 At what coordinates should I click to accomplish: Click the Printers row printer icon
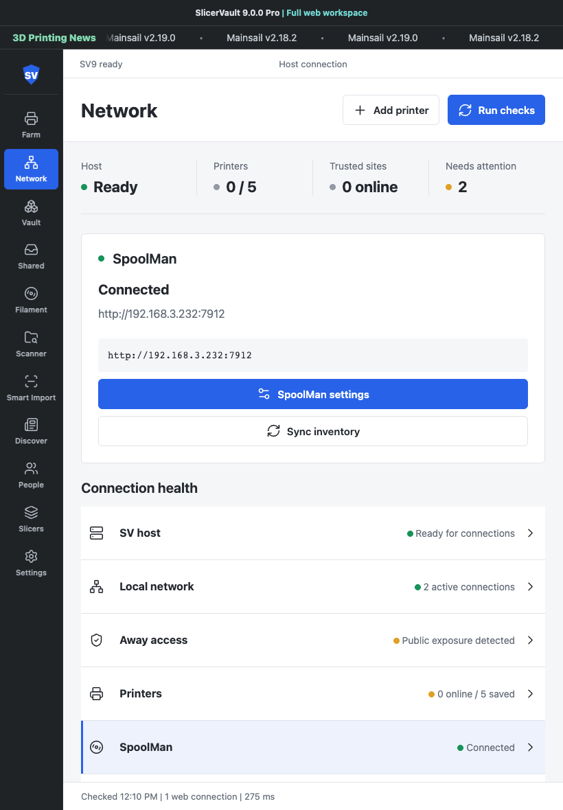97,694
